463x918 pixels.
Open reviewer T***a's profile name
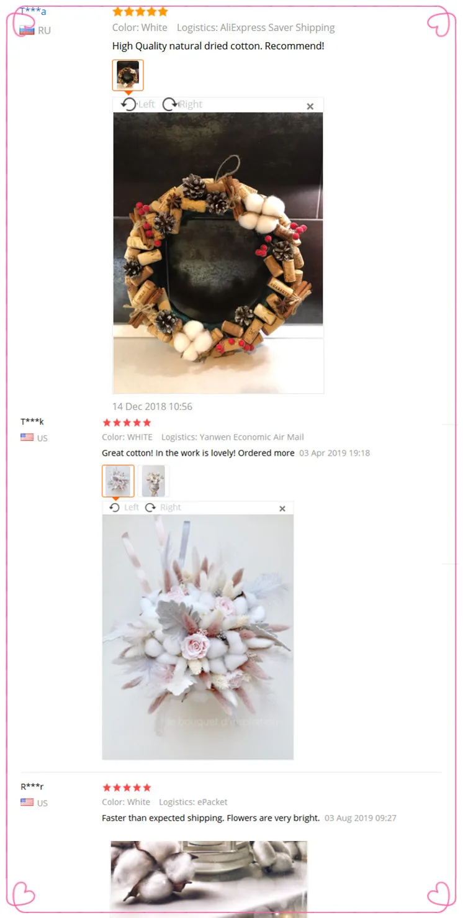[33, 11]
